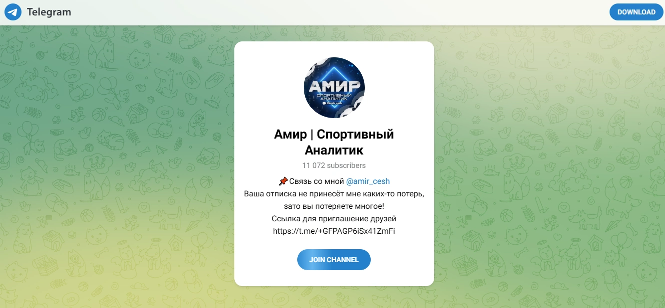Select the title line 'Амир | Спортивный'
This screenshot has width=665, height=308.
click(x=334, y=134)
